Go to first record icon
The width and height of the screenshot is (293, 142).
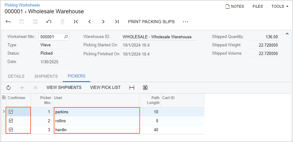pyautogui.click(x=76, y=22)
